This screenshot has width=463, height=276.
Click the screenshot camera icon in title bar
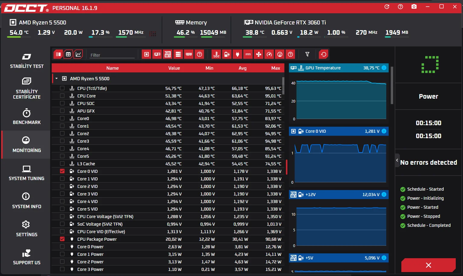414,7
